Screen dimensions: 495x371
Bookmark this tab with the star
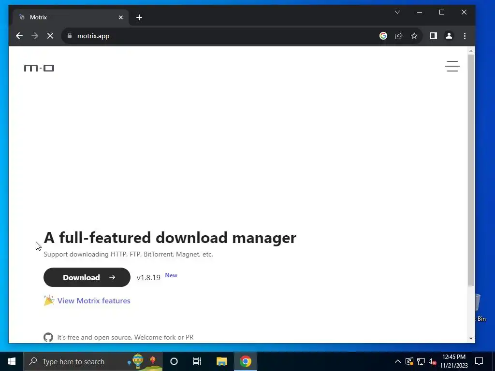tap(414, 36)
